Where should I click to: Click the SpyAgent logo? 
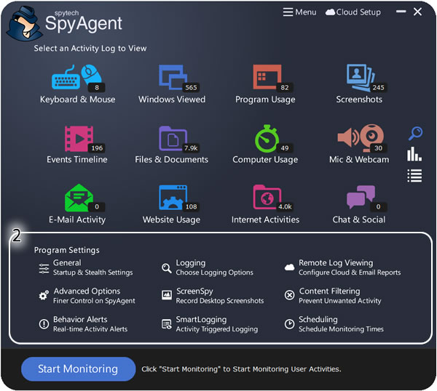tap(65, 23)
